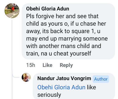
Task: Click the word 'like' after the blue mention
Action: [x=91, y=87]
